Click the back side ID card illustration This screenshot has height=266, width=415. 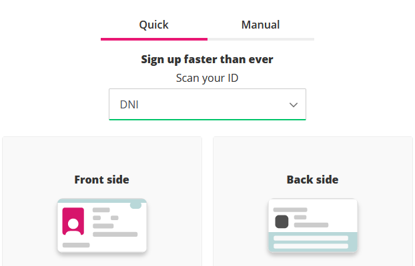click(x=313, y=225)
